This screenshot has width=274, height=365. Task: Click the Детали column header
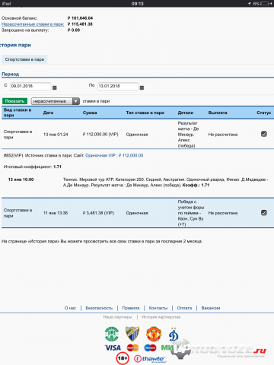[x=186, y=113]
